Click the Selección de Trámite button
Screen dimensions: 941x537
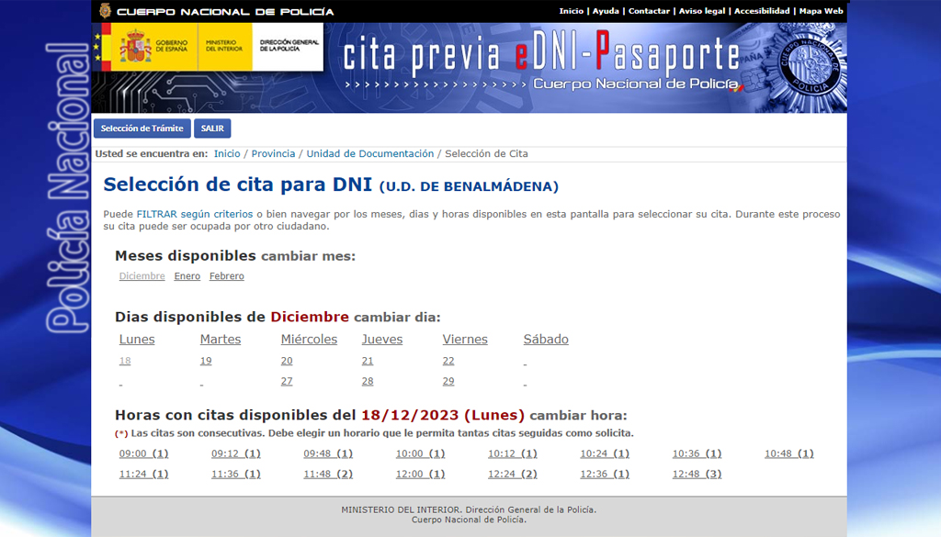(x=142, y=129)
